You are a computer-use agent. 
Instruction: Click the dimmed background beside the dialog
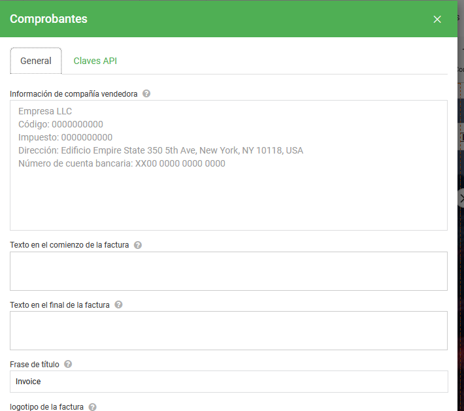click(461, 267)
